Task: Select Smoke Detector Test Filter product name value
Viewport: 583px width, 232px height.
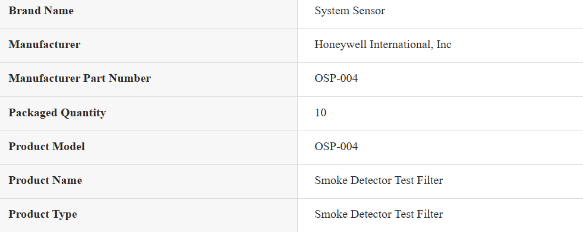Action: (x=379, y=180)
